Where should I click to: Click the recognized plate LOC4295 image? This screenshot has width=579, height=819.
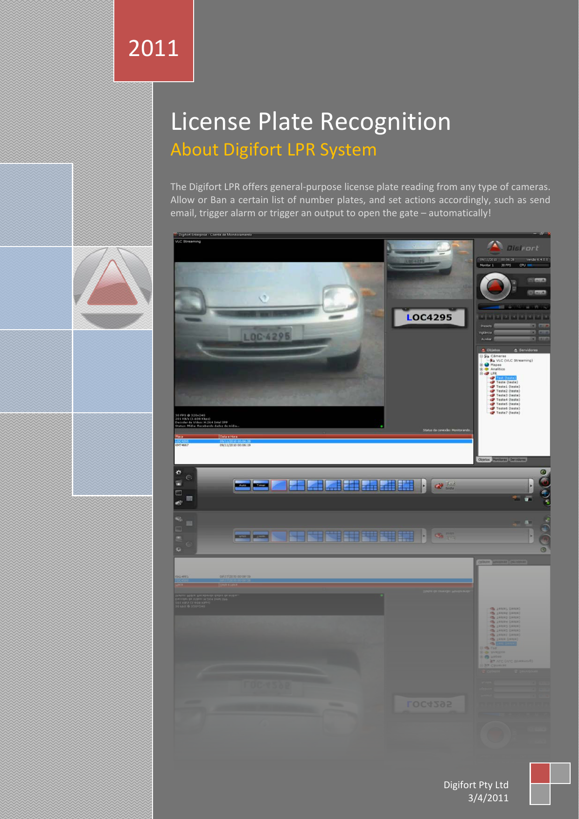click(x=429, y=318)
